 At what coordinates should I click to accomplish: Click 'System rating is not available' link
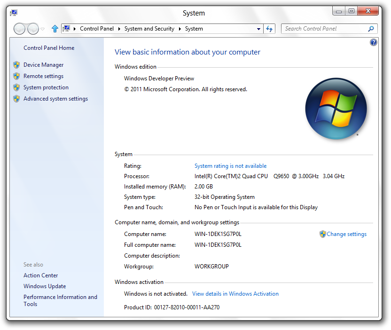[x=230, y=166]
